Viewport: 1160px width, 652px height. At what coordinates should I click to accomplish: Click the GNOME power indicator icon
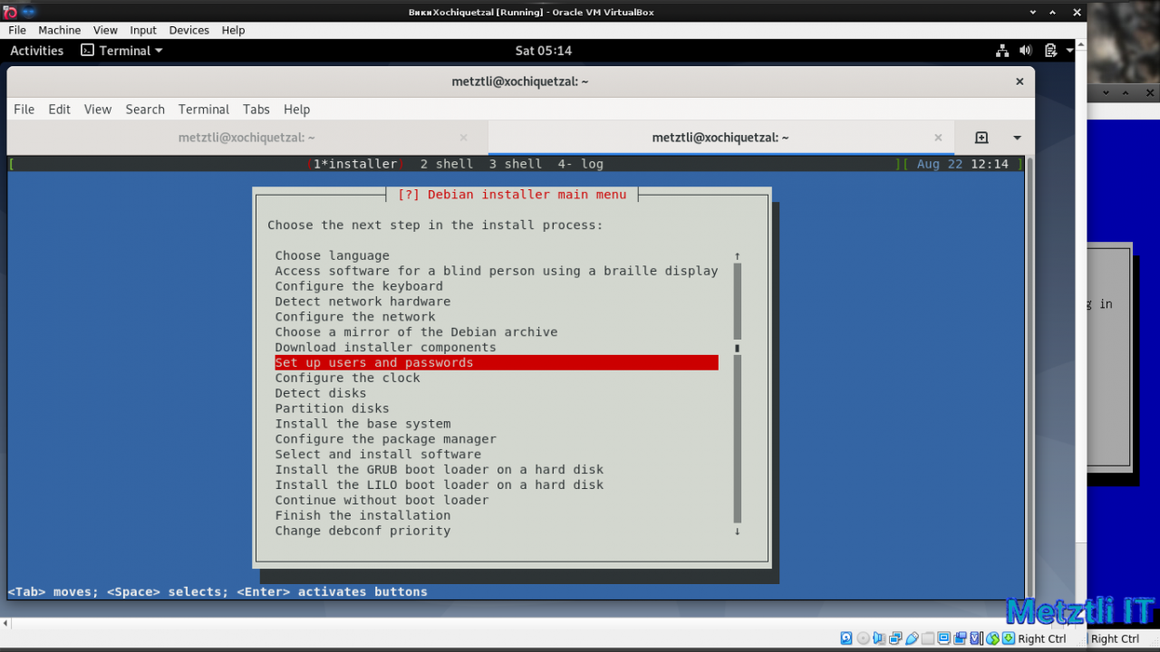1050,51
